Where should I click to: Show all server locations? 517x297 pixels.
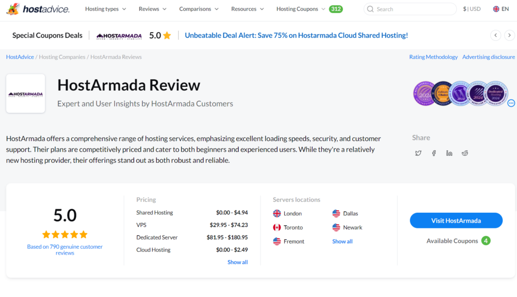(342, 242)
